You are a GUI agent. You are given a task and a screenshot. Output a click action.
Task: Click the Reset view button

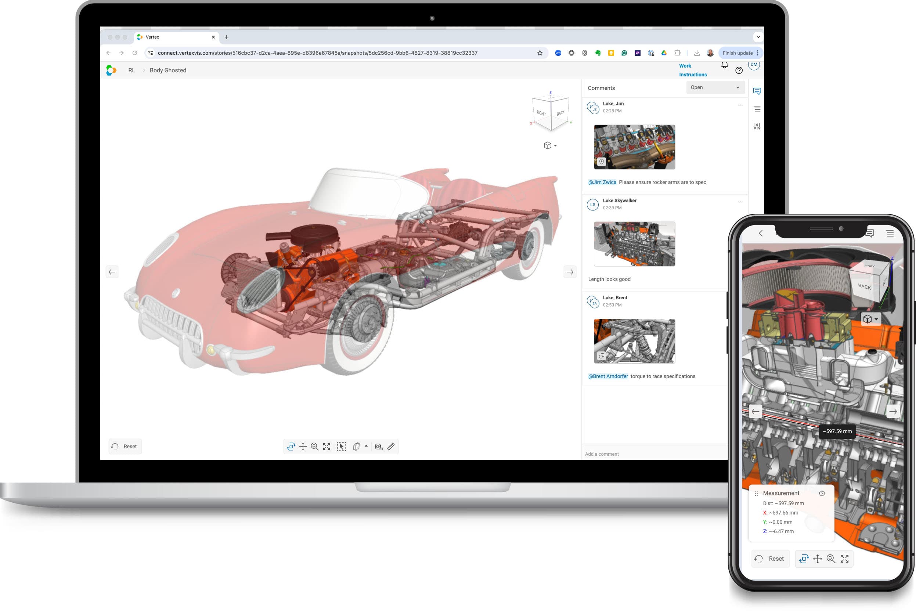(125, 446)
